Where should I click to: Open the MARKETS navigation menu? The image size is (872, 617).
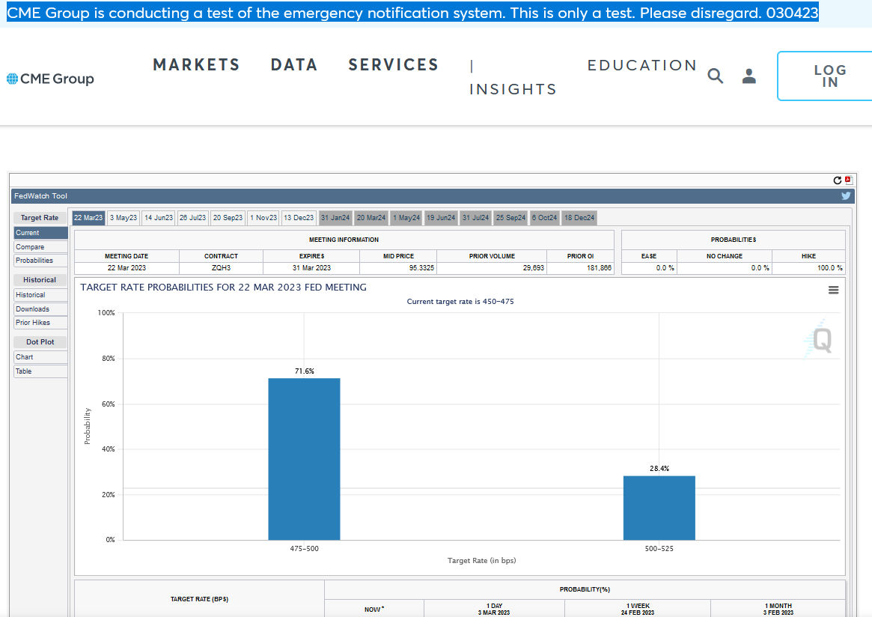tap(196, 65)
